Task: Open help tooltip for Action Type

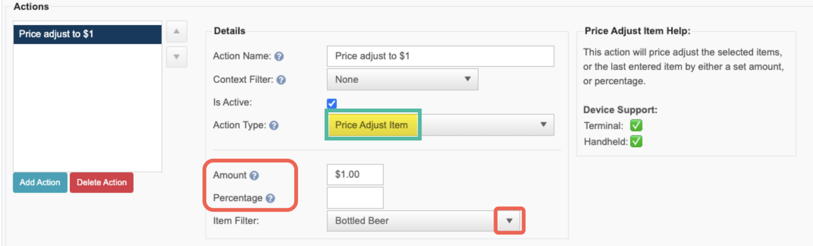Action: pyautogui.click(x=274, y=125)
